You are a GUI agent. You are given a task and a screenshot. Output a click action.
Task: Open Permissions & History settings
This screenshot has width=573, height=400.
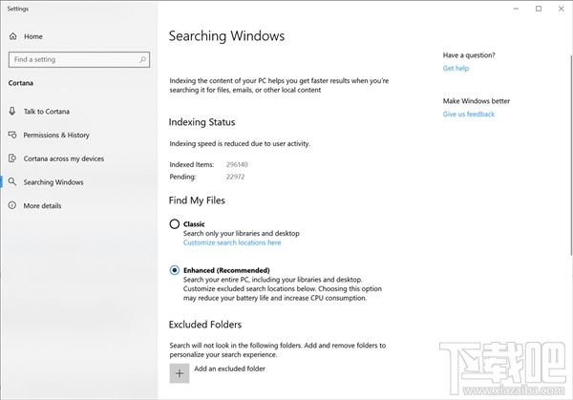click(56, 136)
